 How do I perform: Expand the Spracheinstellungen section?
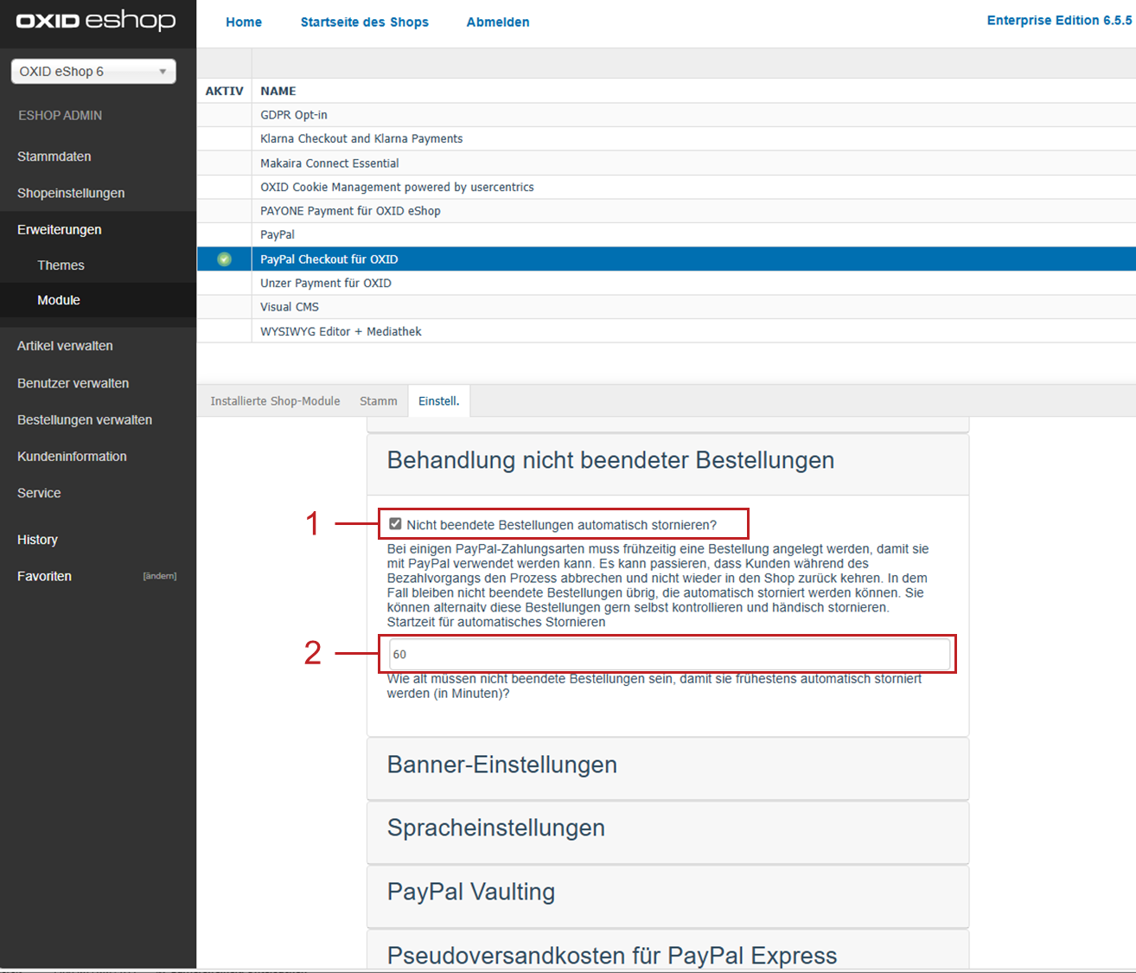[x=495, y=829]
